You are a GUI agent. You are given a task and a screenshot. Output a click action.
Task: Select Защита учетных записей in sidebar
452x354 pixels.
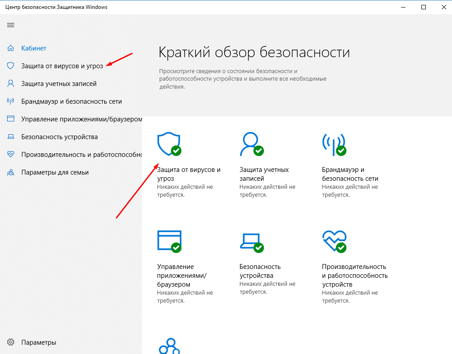point(59,84)
